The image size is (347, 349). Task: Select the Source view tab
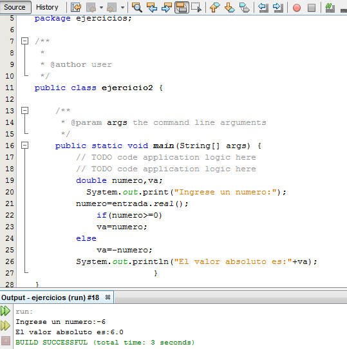(x=15, y=7)
